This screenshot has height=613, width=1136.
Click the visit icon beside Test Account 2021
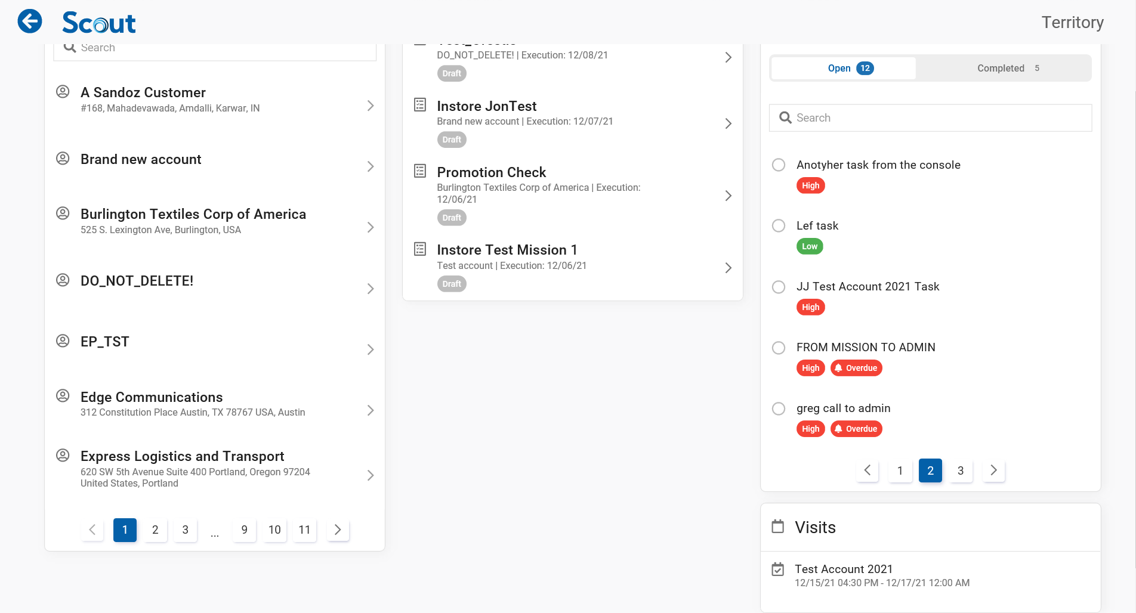[x=778, y=569]
